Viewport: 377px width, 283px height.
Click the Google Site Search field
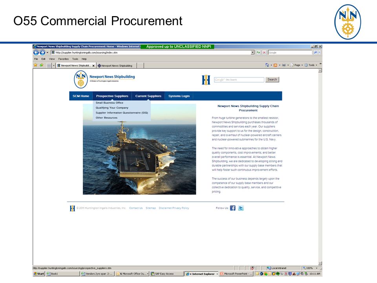(239, 80)
